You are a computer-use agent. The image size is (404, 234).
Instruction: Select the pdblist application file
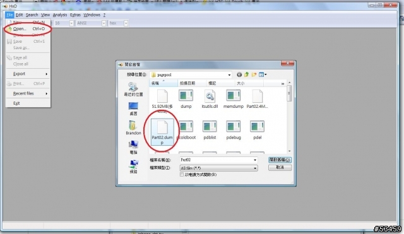click(210, 131)
